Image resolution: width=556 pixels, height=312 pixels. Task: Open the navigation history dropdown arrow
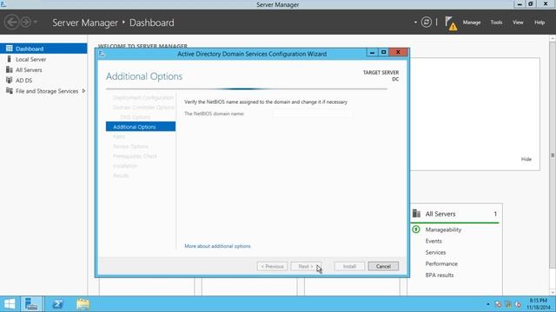pyautogui.click(x=36, y=22)
